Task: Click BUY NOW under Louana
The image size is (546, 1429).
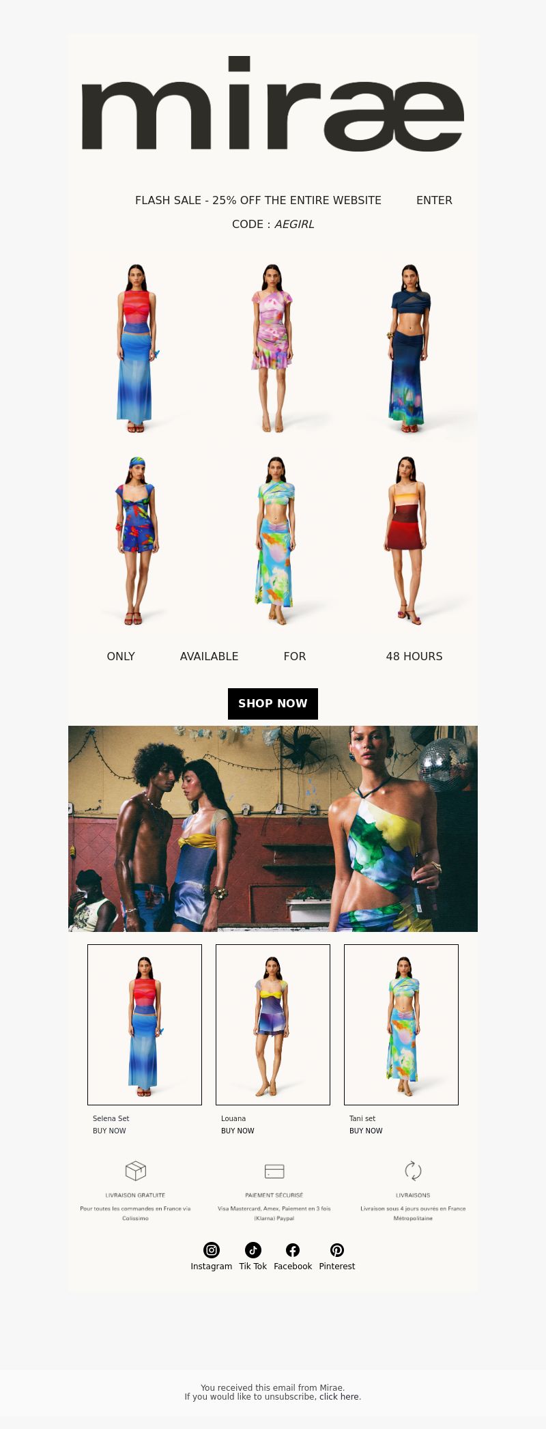Action: tap(238, 1131)
